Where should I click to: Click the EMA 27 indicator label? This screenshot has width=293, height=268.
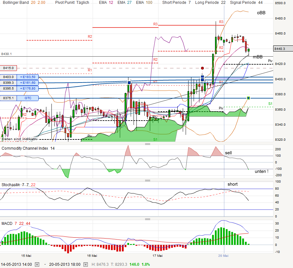124,3
